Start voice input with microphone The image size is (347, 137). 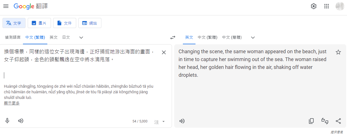point(7,121)
